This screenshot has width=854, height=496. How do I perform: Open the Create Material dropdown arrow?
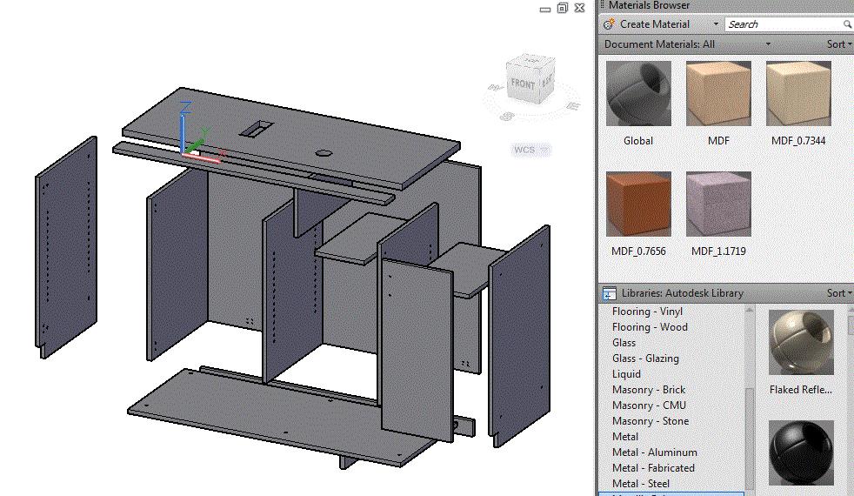(x=716, y=24)
